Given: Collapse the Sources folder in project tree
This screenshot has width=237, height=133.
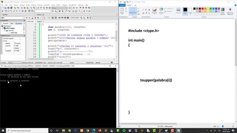Looking at the screenshot, I should coord(5,30).
